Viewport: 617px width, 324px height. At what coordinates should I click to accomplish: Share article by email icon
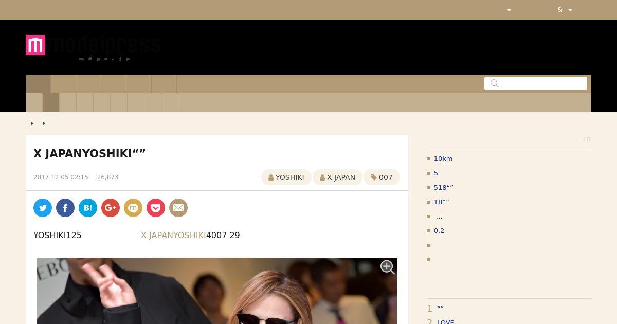[x=178, y=208]
